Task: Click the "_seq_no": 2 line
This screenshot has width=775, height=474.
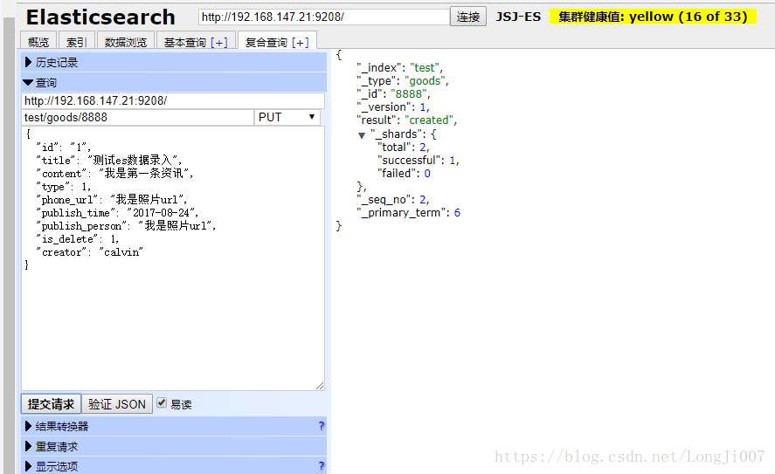Action: tap(393, 200)
